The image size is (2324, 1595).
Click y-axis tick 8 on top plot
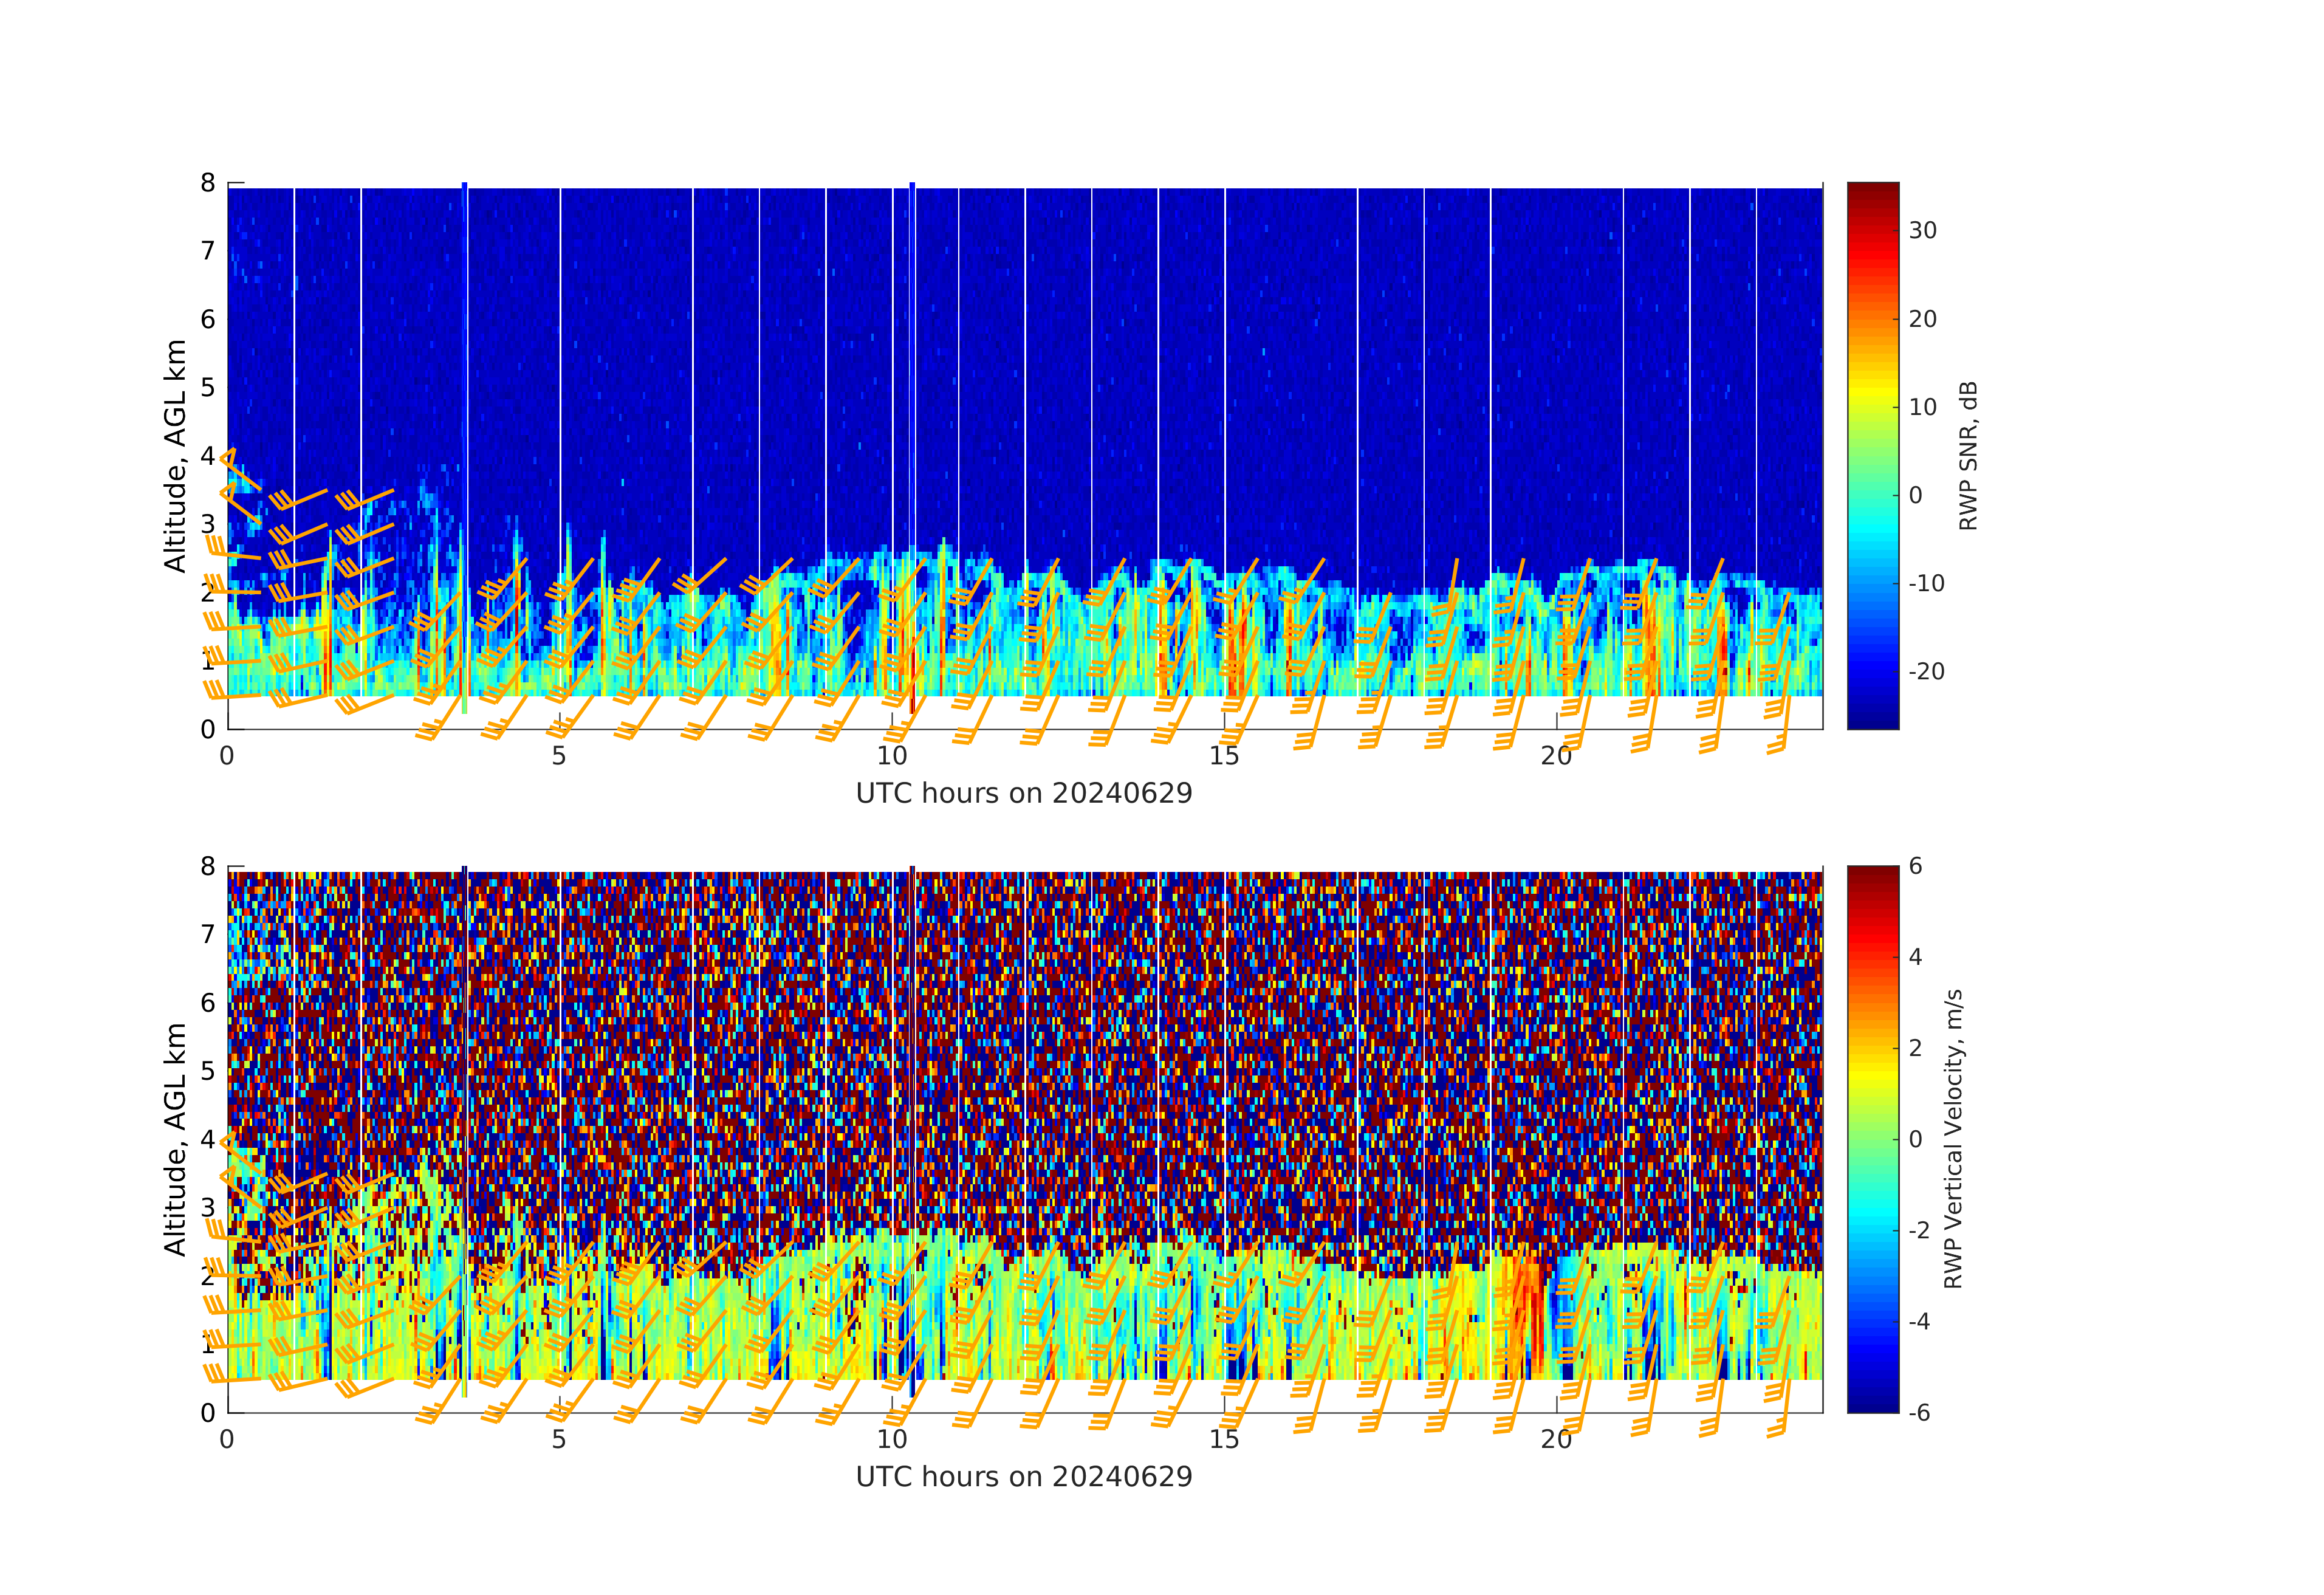tap(208, 183)
